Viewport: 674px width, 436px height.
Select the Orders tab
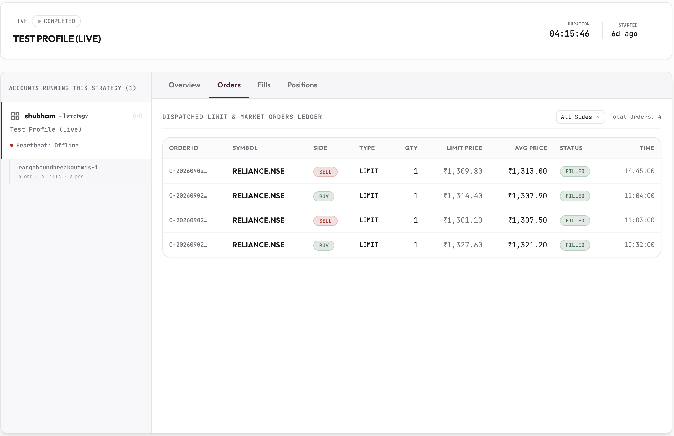pos(229,85)
